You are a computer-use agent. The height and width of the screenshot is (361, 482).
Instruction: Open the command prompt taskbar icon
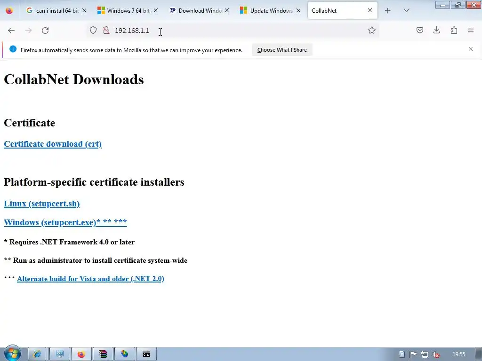146,354
